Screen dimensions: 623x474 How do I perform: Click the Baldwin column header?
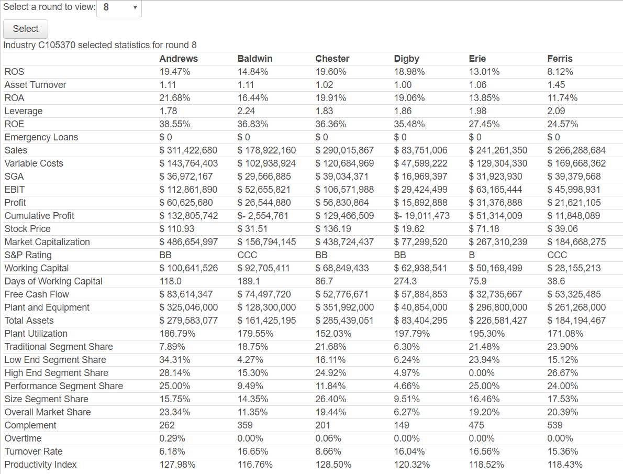coord(254,59)
